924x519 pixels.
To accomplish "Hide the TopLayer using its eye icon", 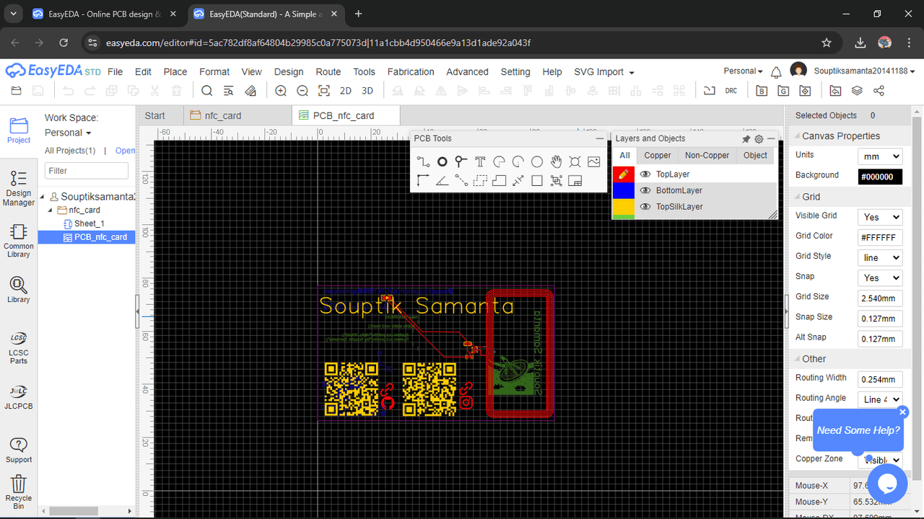I will pos(645,174).
